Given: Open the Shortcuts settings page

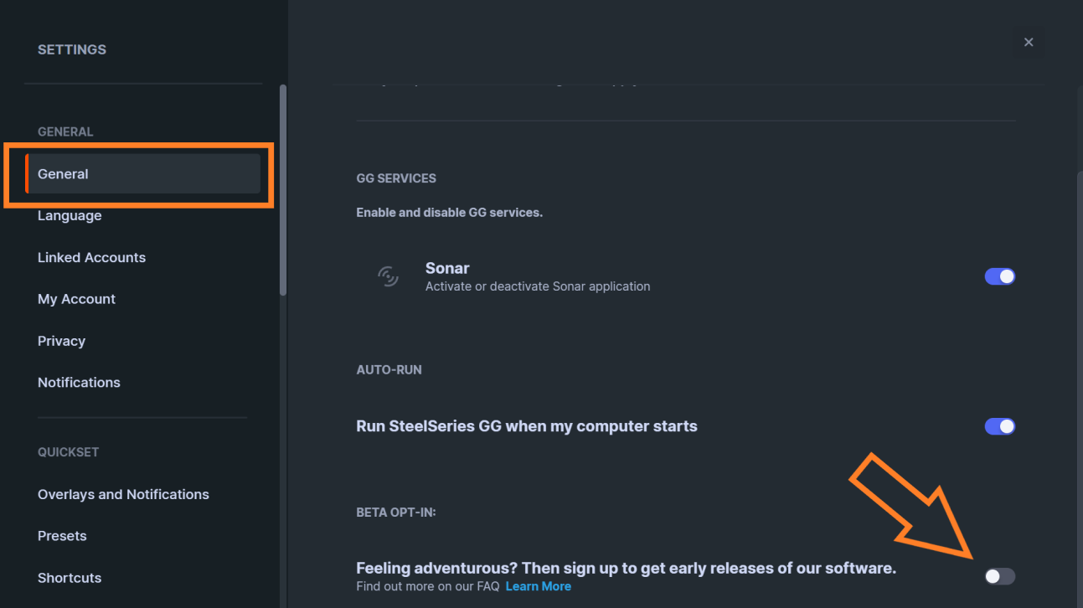Looking at the screenshot, I should (70, 578).
